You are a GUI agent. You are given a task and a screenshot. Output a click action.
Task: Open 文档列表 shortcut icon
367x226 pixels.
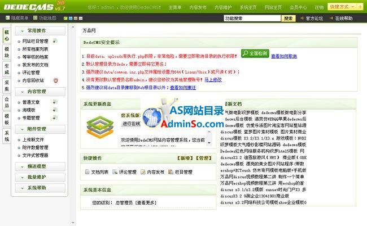(88, 172)
